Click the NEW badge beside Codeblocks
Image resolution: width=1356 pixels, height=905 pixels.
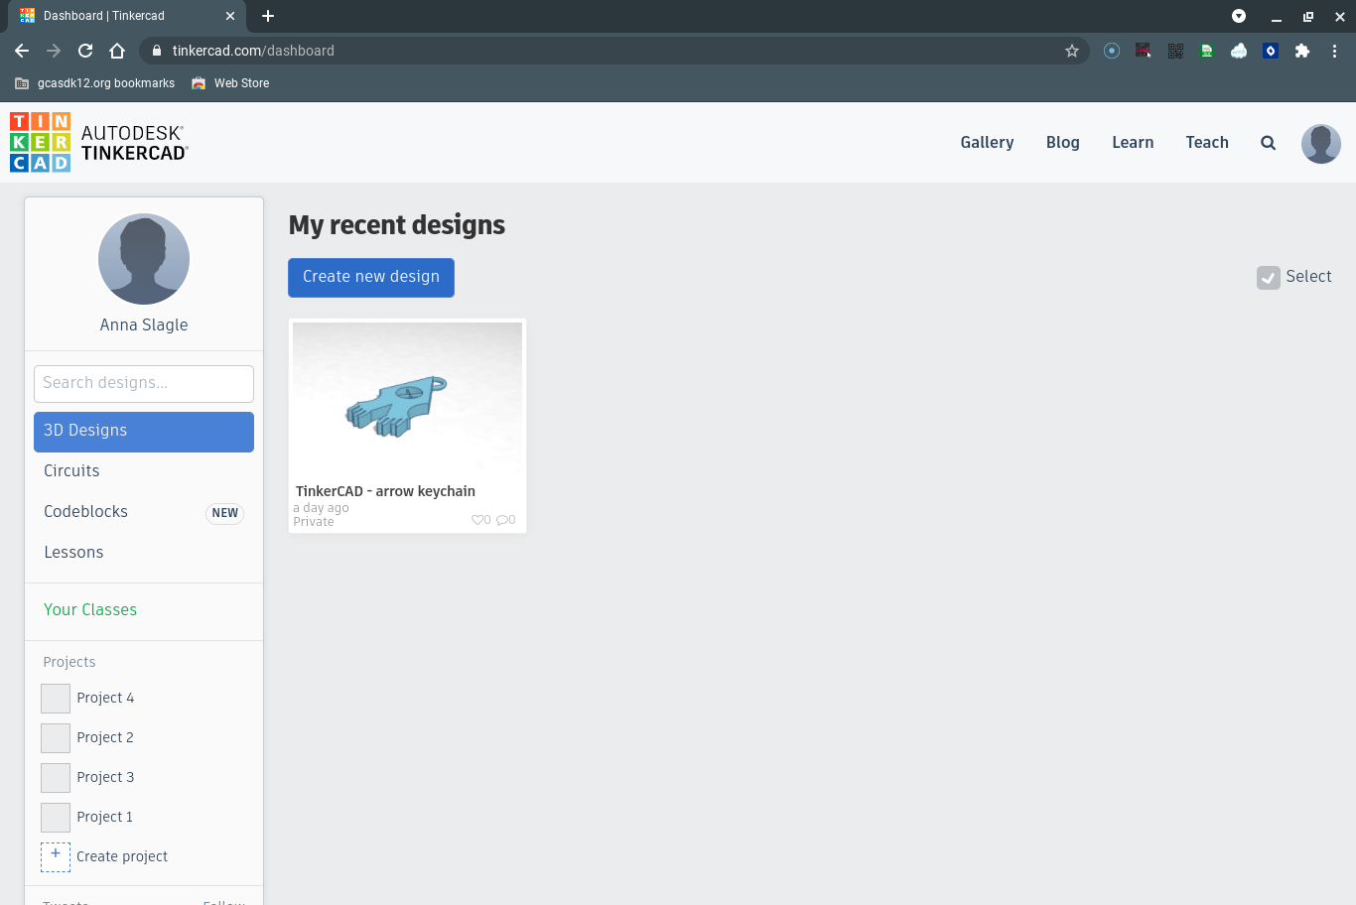(225, 513)
